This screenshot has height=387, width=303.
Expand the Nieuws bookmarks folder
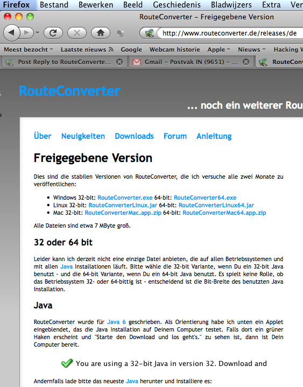(x=252, y=50)
